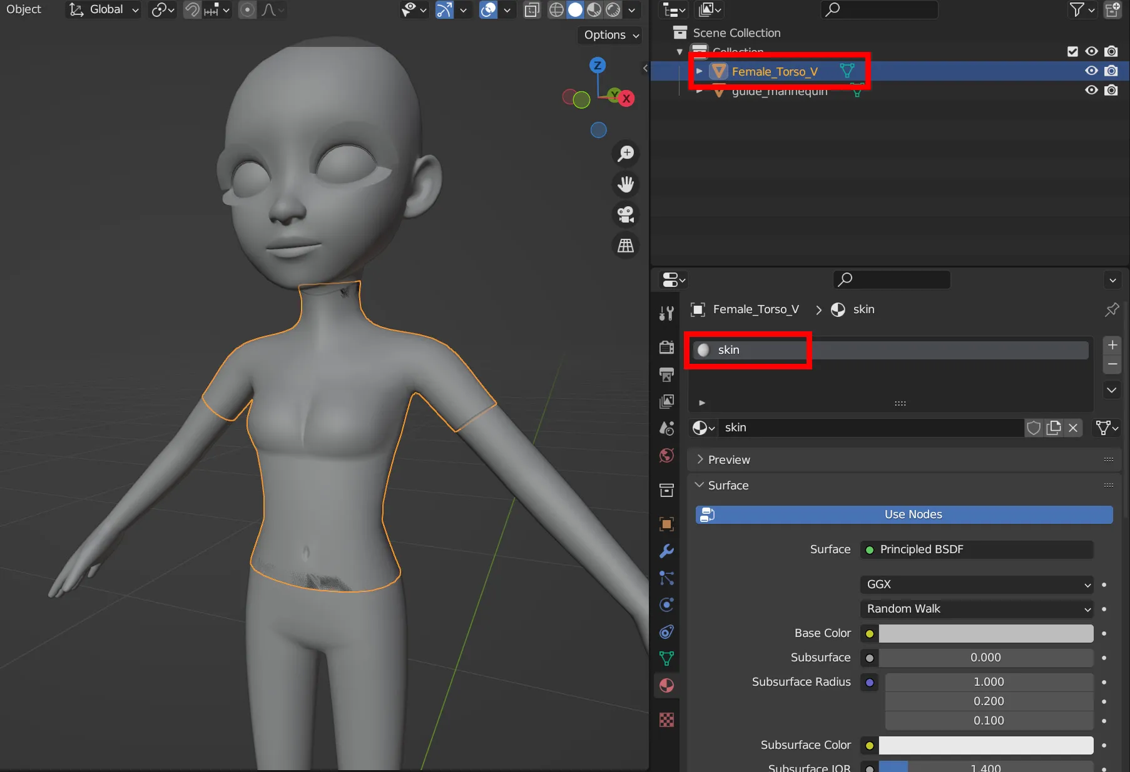Open Global transform orientation dropdown
Viewport: 1130px width, 772px height.
point(103,9)
